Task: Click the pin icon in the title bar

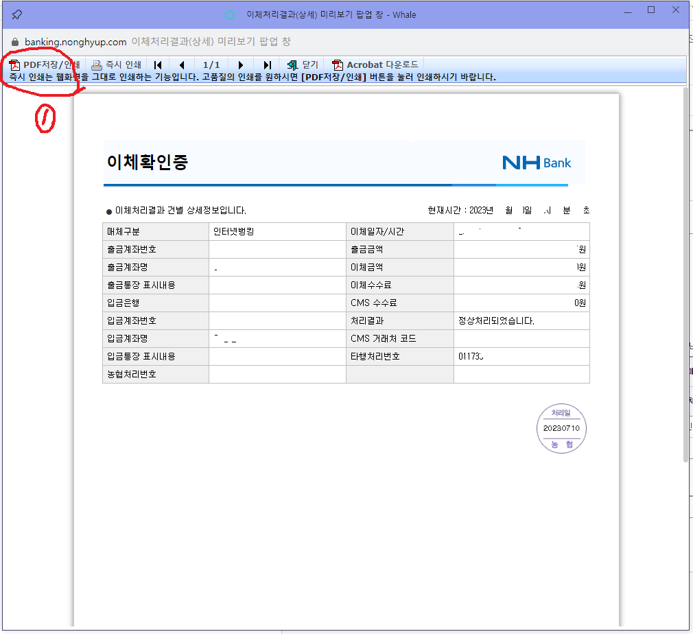Action: (16, 14)
